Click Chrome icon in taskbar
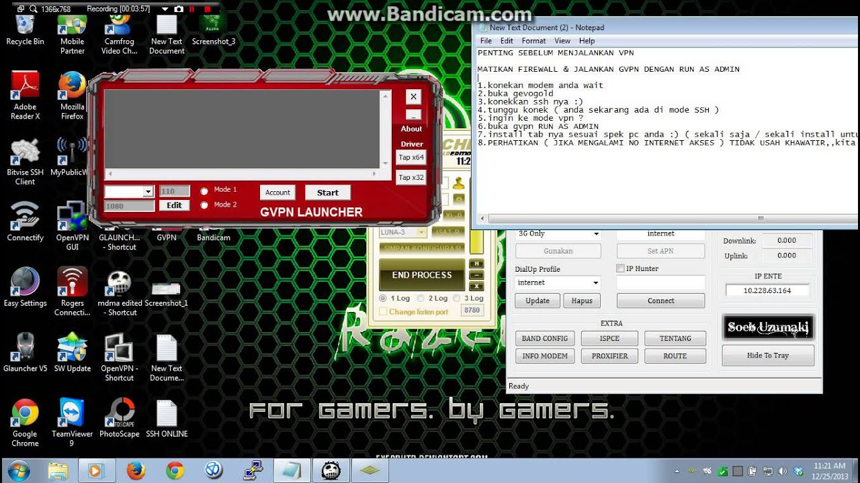Image resolution: width=860 pixels, height=483 pixels. pyautogui.click(x=175, y=470)
